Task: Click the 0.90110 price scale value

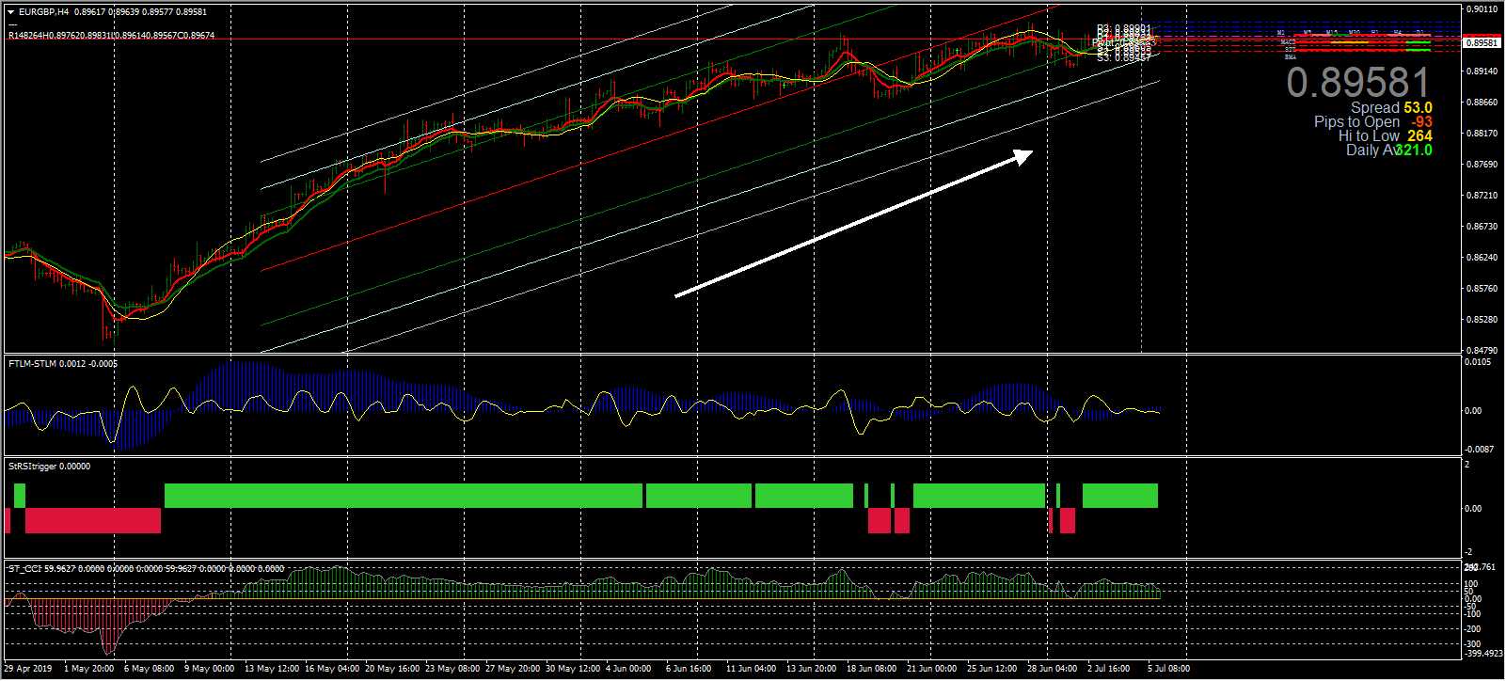Action: pyautogui.click(x=1482, y=9)
